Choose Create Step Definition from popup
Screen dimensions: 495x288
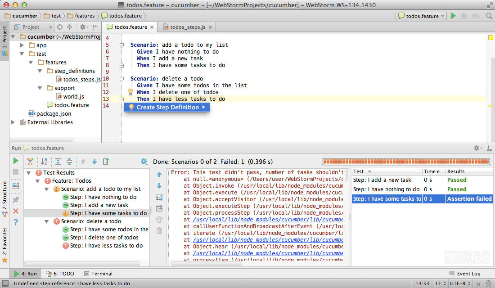[x=166, y=107]
